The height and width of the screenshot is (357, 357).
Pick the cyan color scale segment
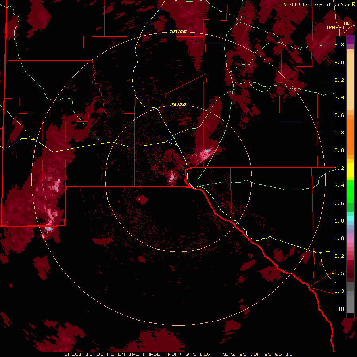(x=350, y=218)
